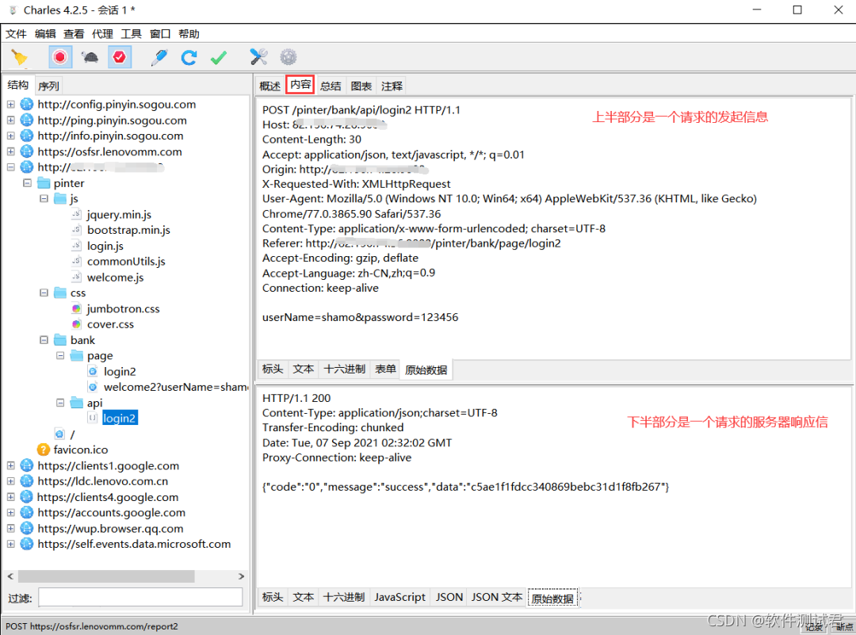Select the 内容 tab
Viewport: 856px width, 635px height.
pyautogui.click(x=300, y=85)
